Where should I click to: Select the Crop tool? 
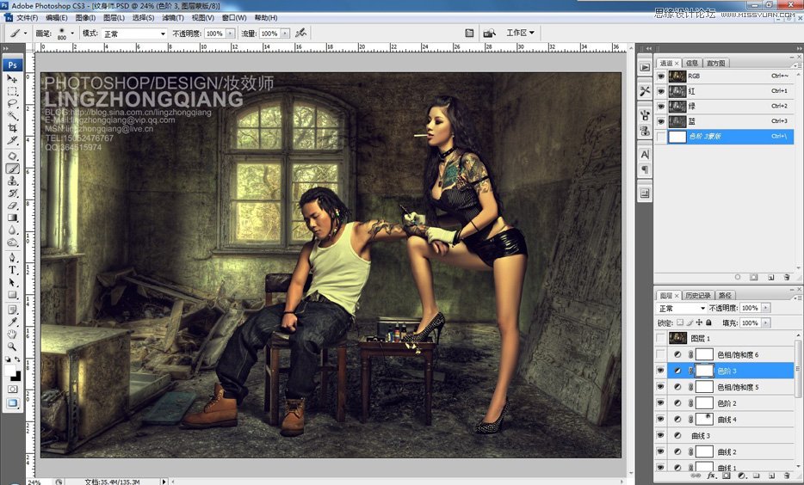pyautogui.click(x=13, y=128)
